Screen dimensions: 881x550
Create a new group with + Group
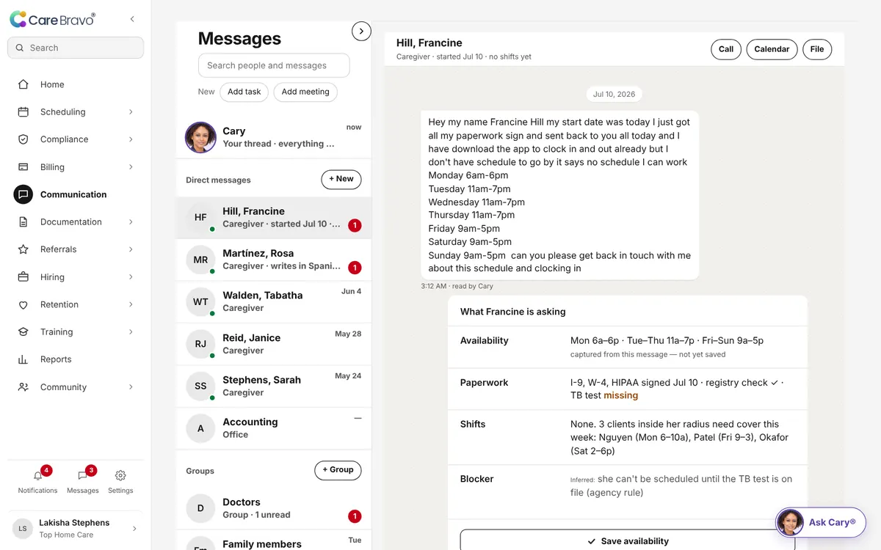point(338,470)
